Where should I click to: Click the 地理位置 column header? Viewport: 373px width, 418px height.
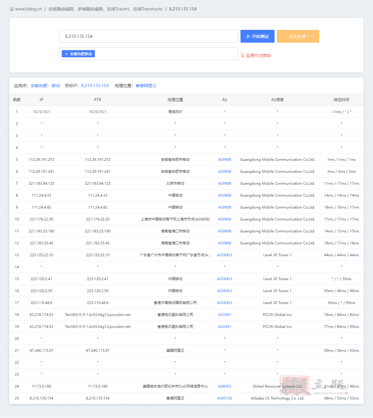175,100
